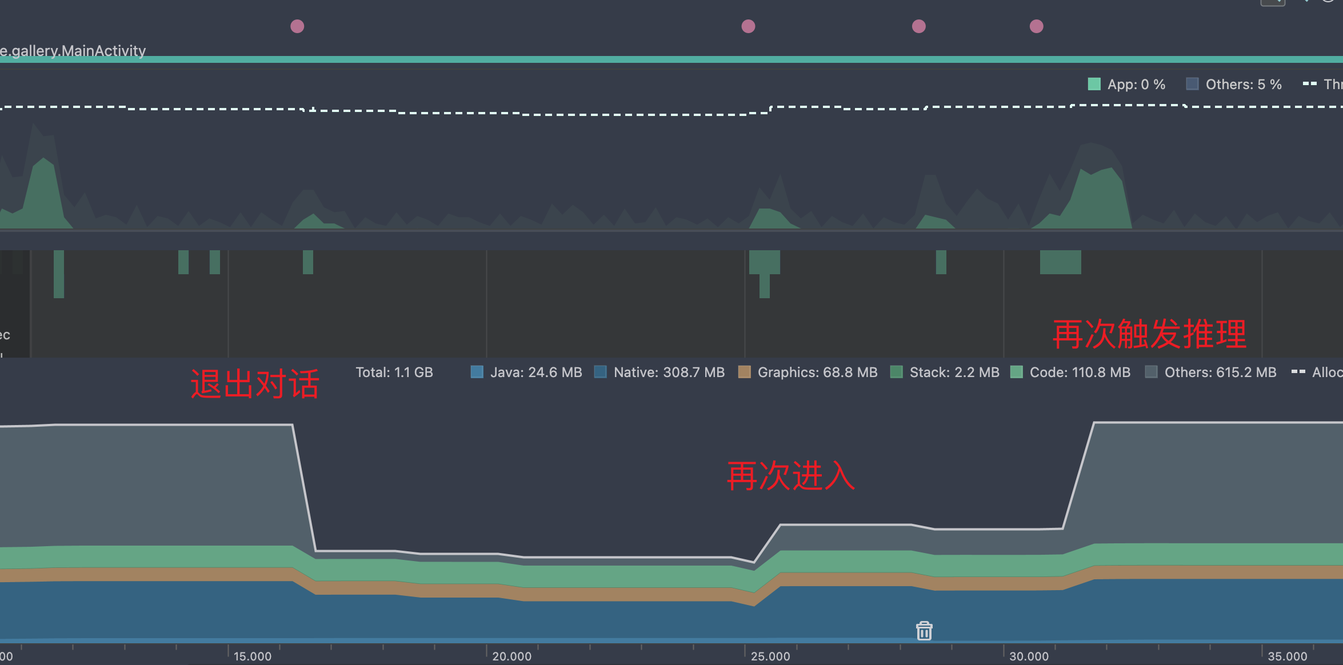
Task: Click the 15.000 timeline tick label
Action: (x=252, y=656)
